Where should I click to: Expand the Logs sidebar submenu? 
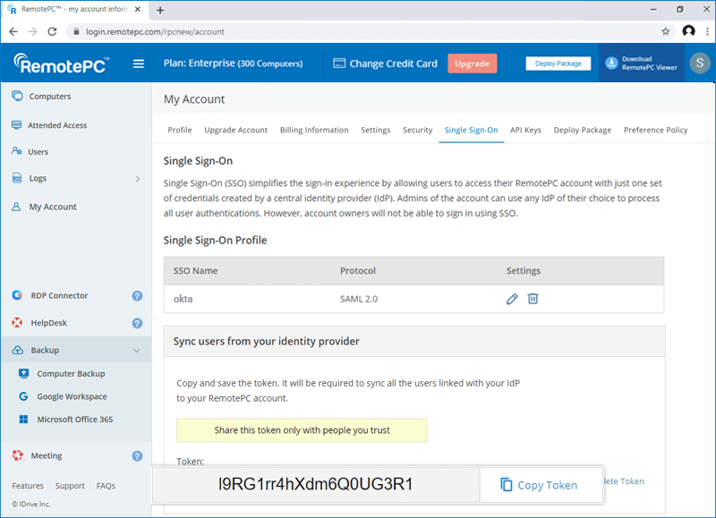coord(137,179)
